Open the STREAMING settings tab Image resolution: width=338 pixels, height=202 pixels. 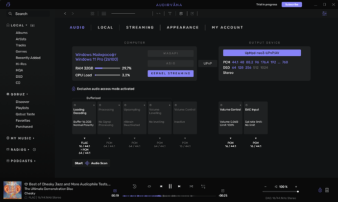[x=140, y=27]
